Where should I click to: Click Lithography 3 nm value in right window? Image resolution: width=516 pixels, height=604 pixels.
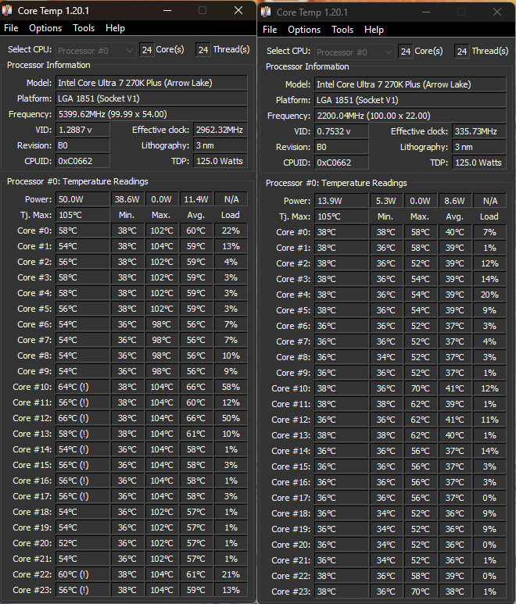click(x=479, y=147)
